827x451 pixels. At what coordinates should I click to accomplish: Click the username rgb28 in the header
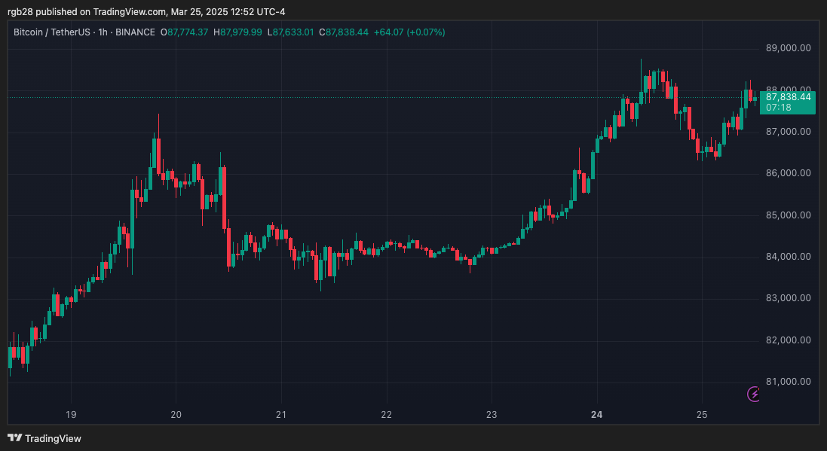[19, 11]
